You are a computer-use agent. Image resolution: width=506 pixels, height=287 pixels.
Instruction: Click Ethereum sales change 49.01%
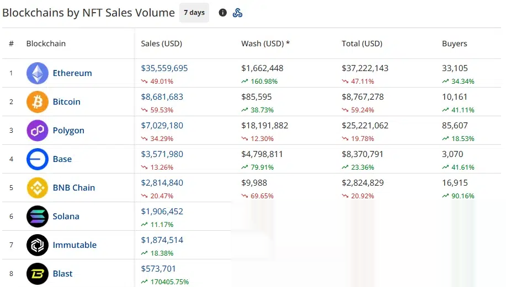point(157,82)
